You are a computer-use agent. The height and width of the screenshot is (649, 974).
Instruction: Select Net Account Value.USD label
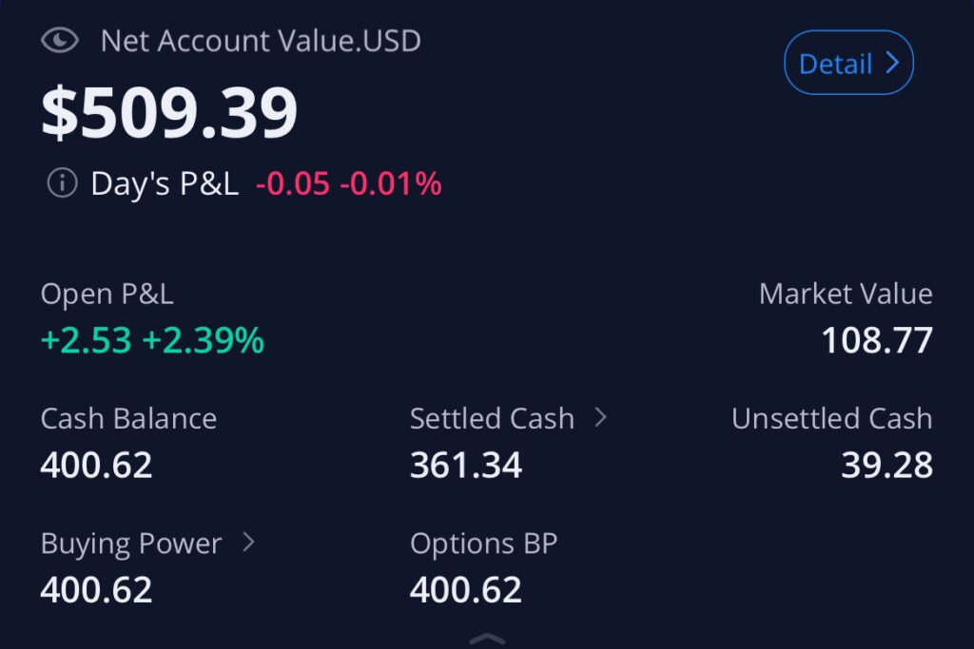(x=261, y=41)
